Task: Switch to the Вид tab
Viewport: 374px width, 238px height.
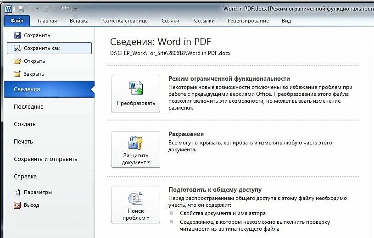Action: tap(286, 21)
